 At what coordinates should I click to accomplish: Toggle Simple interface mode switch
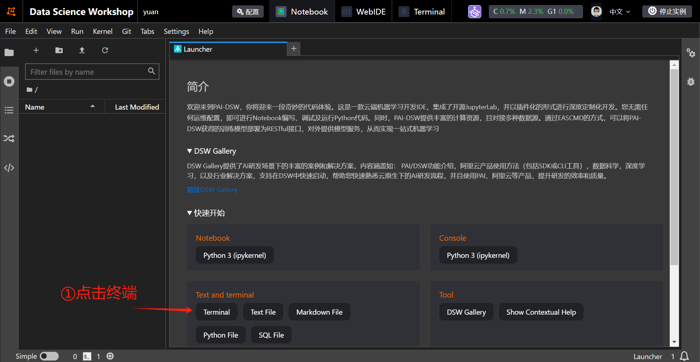tap(49, 356)
